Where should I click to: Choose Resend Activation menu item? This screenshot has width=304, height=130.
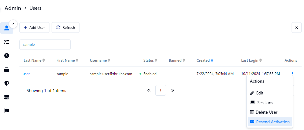pos(272,122)
